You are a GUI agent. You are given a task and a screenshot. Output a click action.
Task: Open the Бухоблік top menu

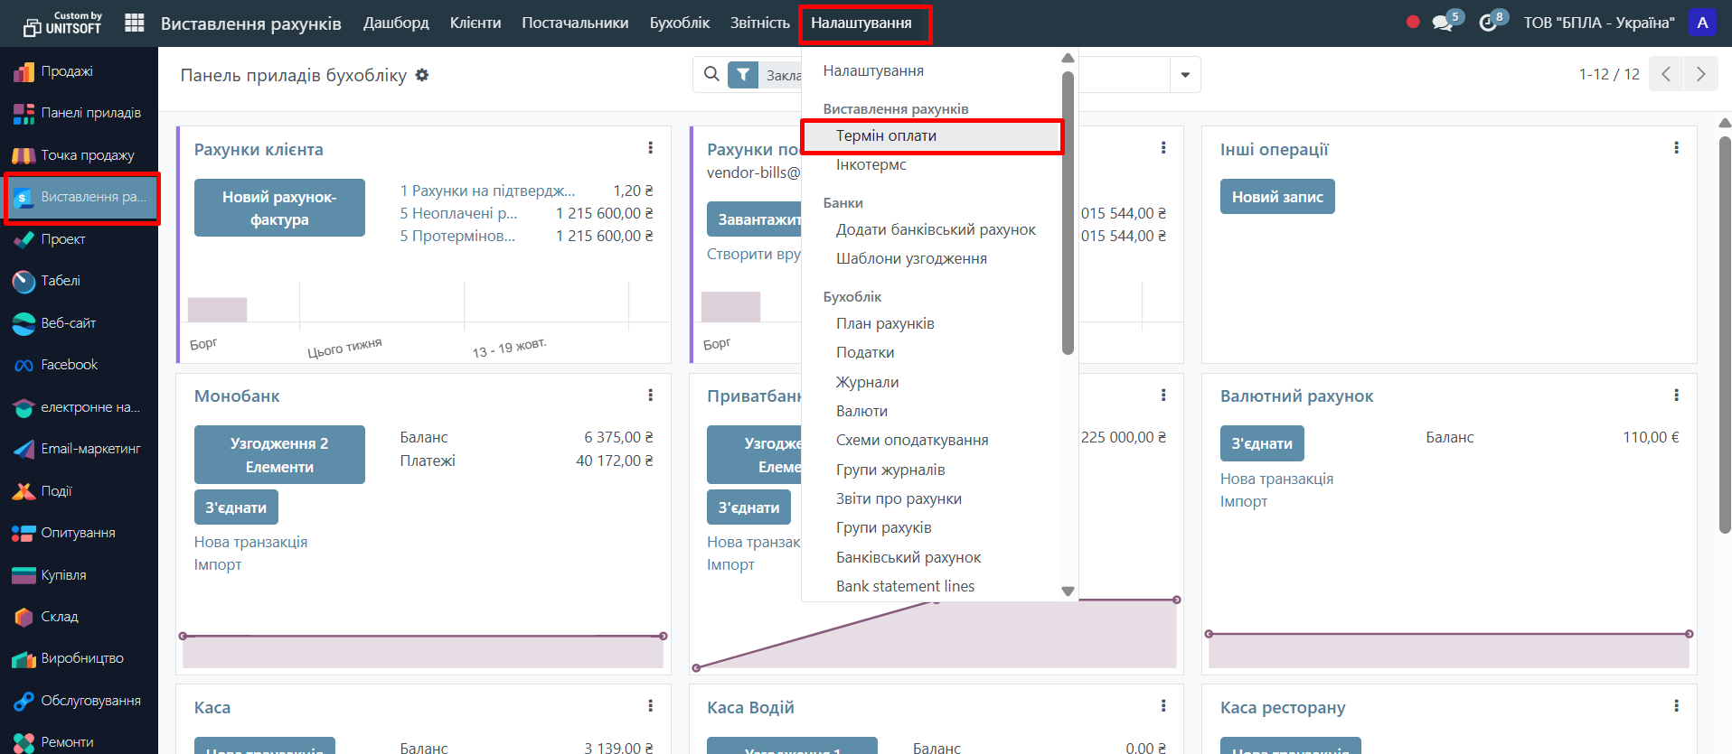(679, 23)
